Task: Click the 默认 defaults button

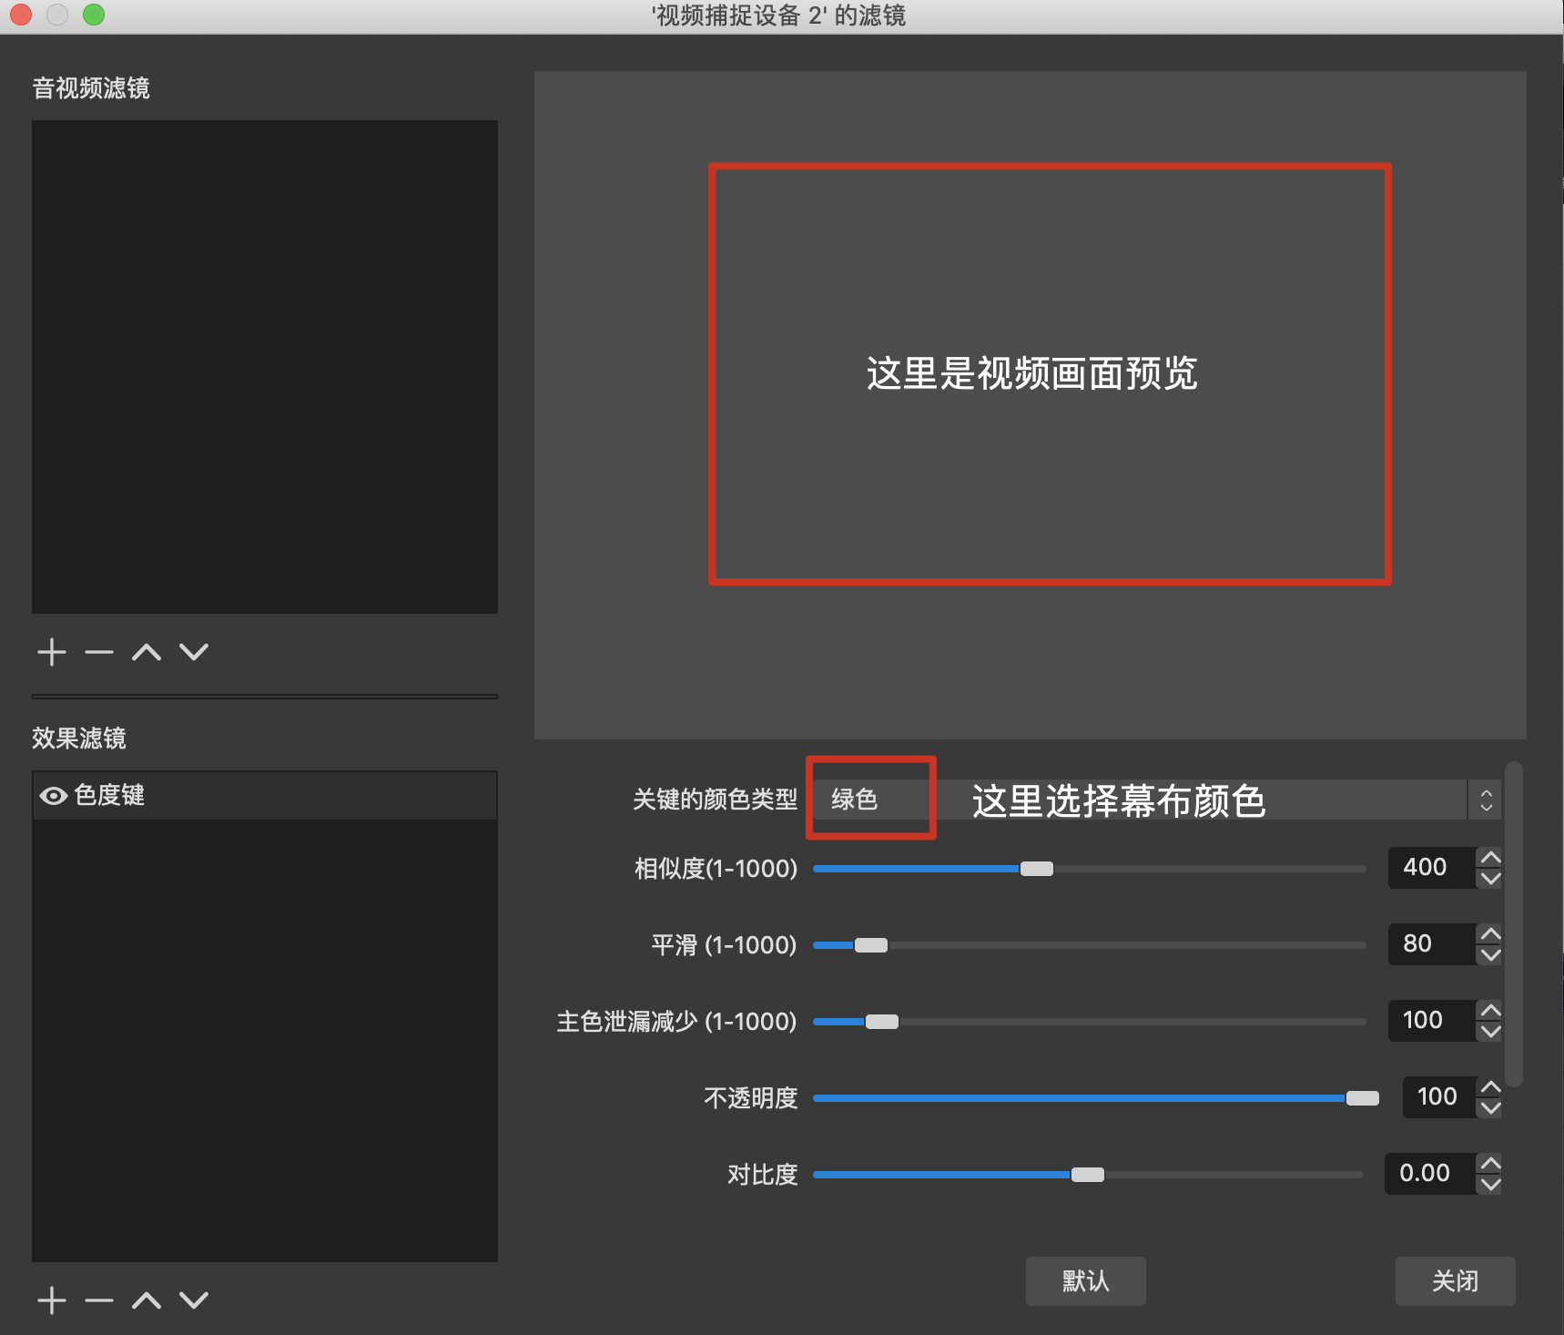Action: pyautogui.click(x=1085, y=1281)
